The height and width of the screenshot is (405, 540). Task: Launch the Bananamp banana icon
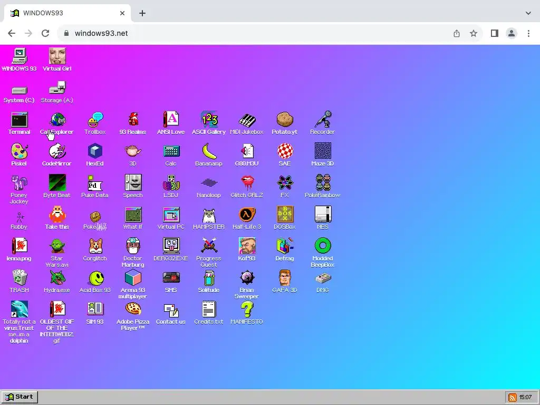209,151
